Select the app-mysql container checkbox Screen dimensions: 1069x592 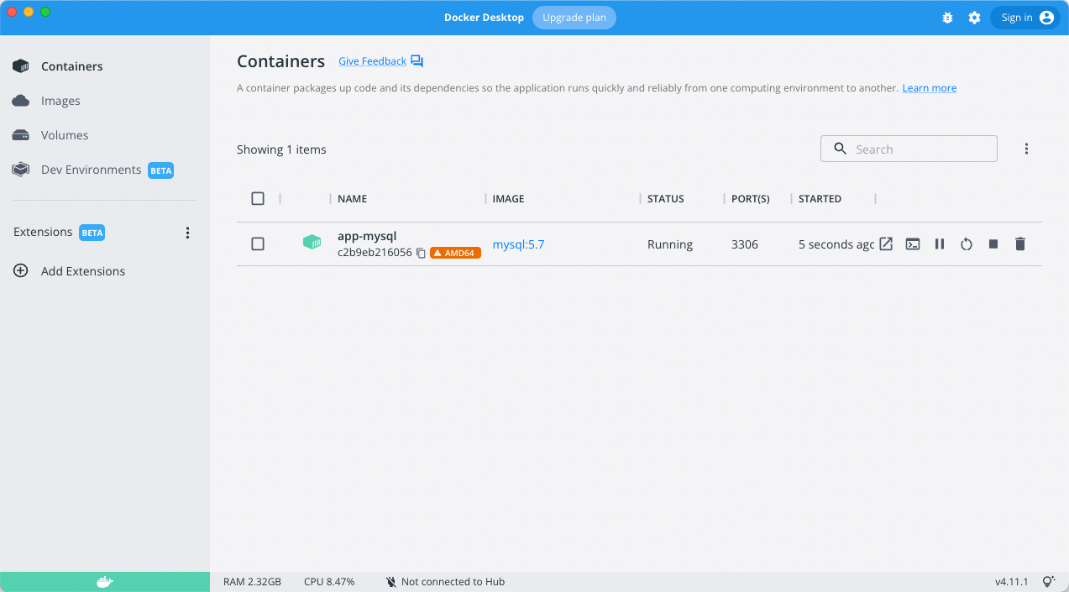[258, 244]
